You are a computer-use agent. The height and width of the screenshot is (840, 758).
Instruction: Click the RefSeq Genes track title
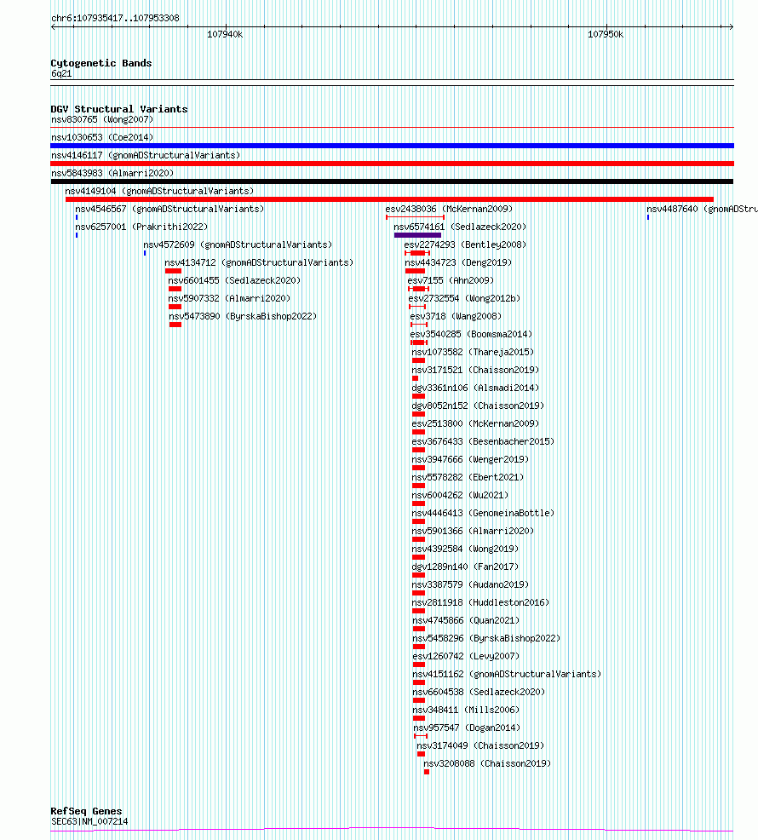[86, 811]
